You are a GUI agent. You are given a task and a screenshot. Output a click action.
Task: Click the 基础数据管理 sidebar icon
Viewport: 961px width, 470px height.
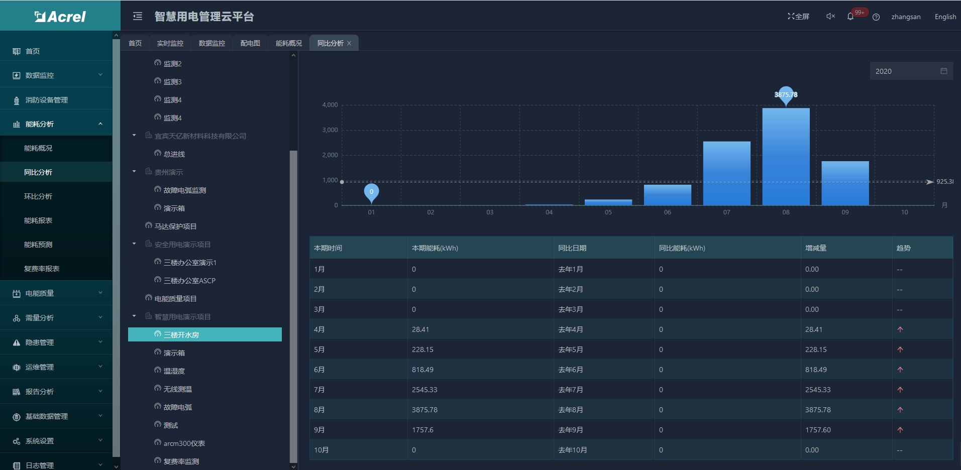tap(17, 416)
